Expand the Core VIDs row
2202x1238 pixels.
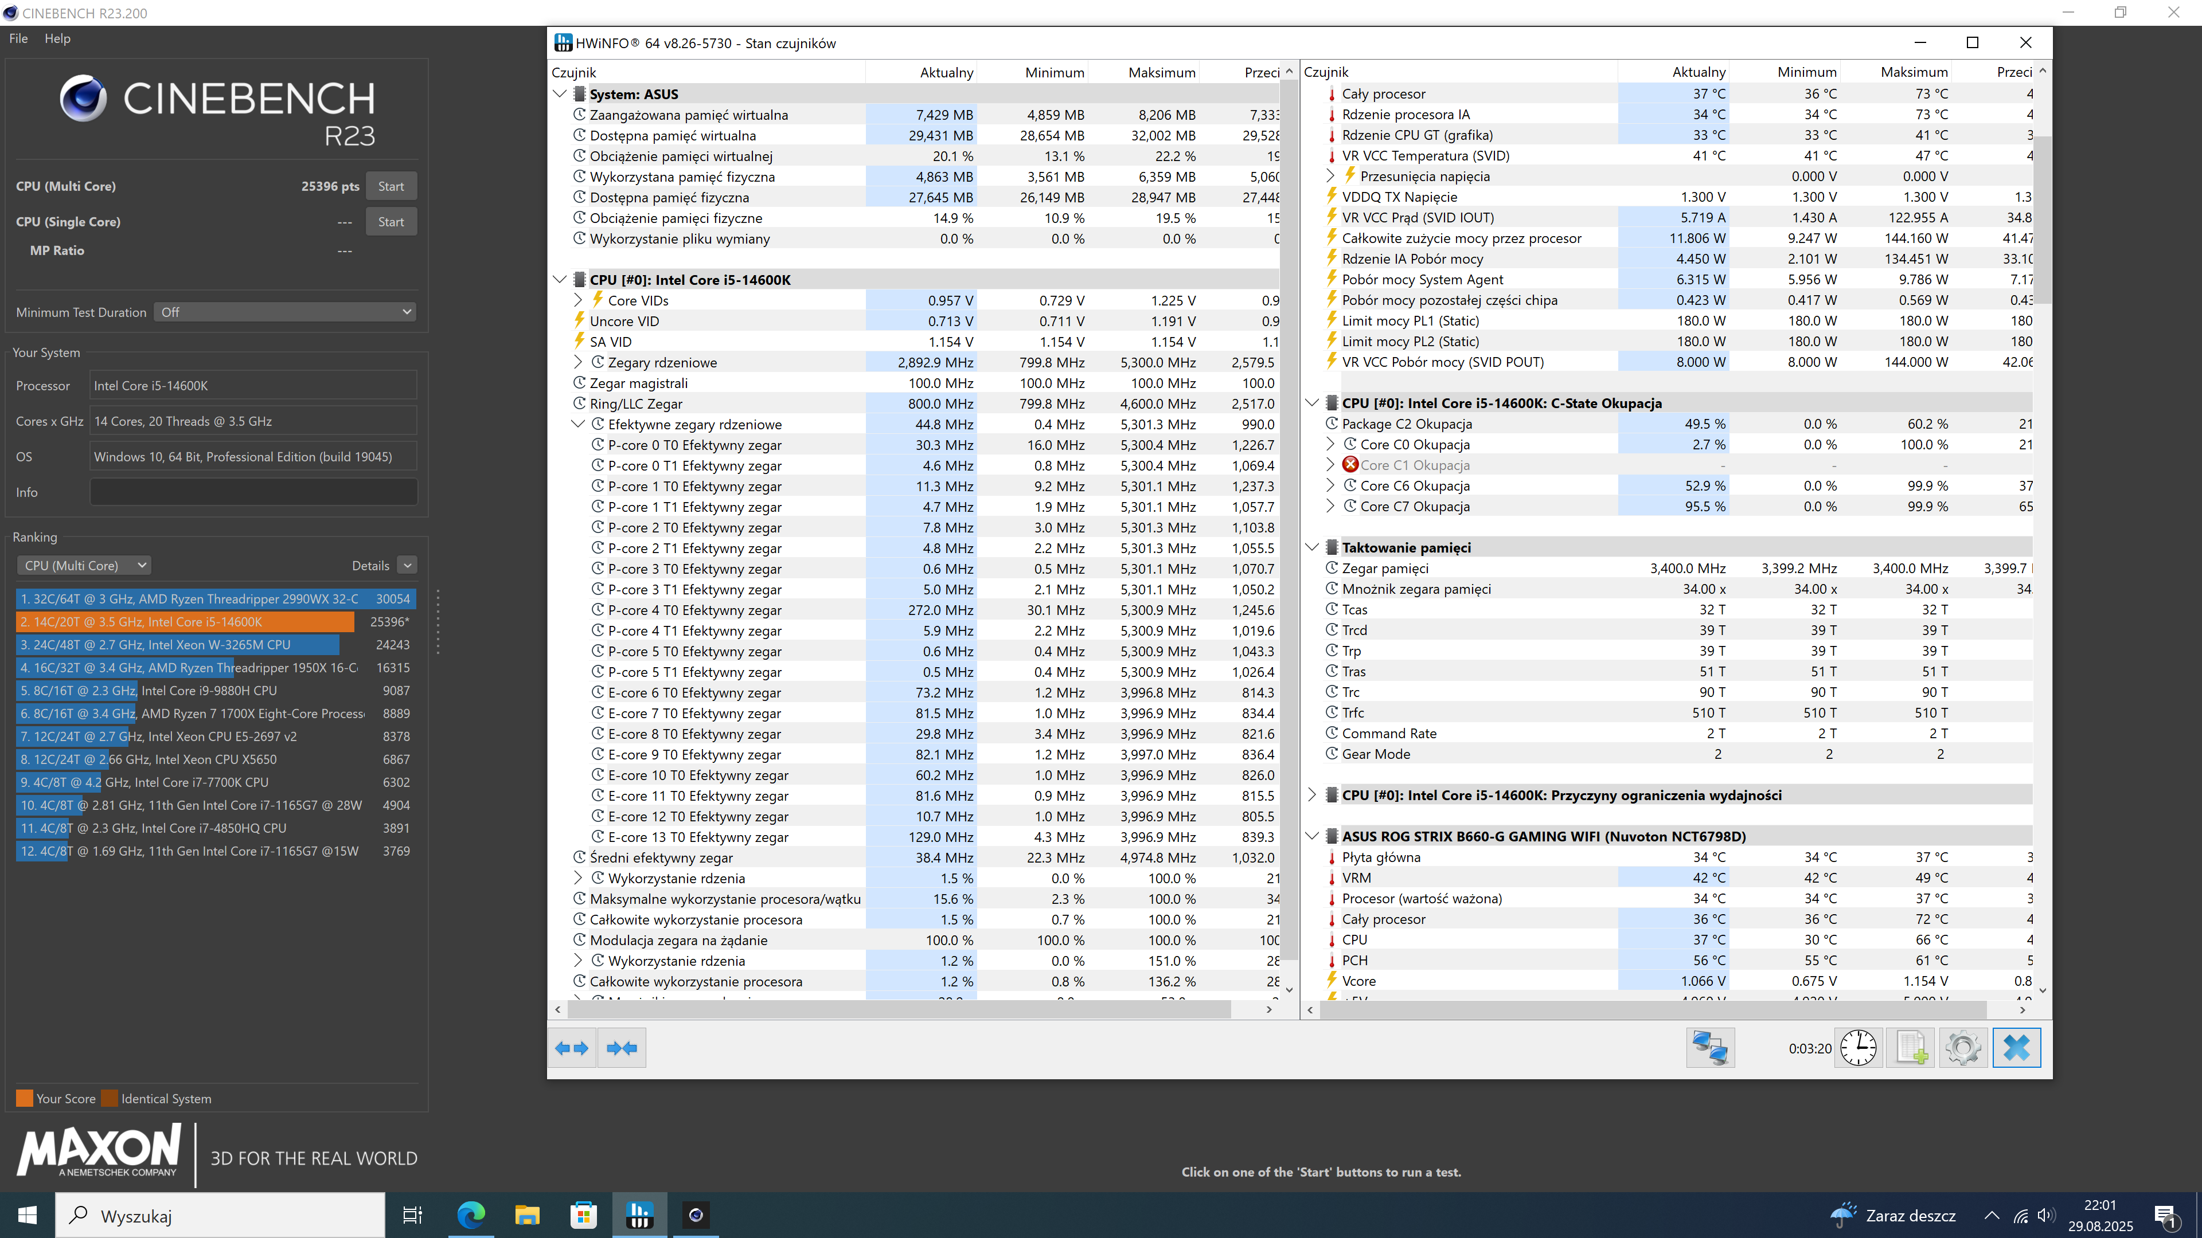click(578, 301)
